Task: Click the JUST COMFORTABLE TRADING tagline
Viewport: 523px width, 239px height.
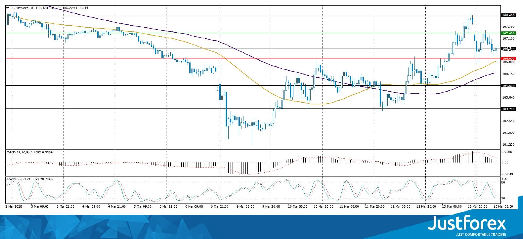Action: coord(481,234)
